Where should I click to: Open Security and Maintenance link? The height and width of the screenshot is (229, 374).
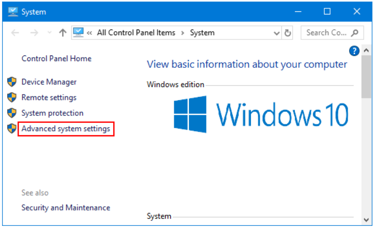(x=66, y=208)
